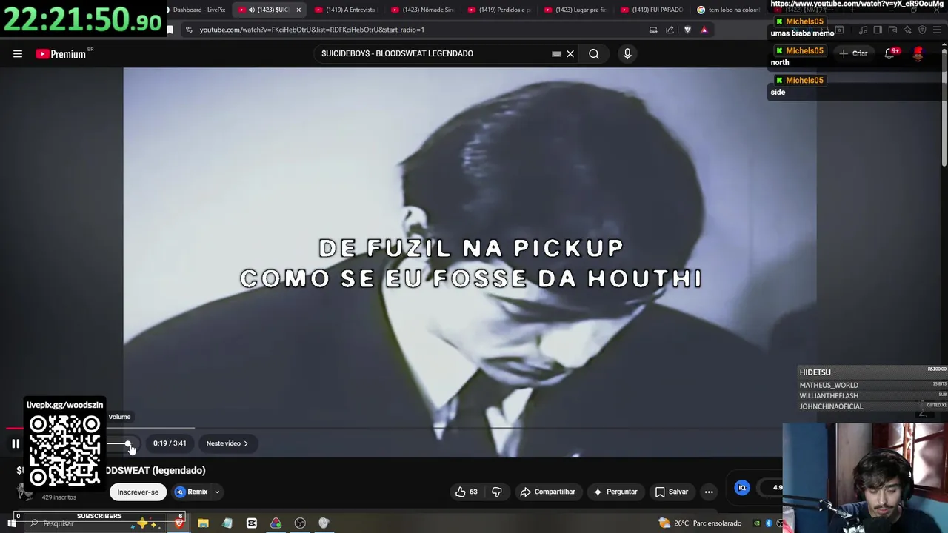This screenshot has width=948, height=533.
Task: Open the site settings icon in address bar
Action: tap(189, 30)
